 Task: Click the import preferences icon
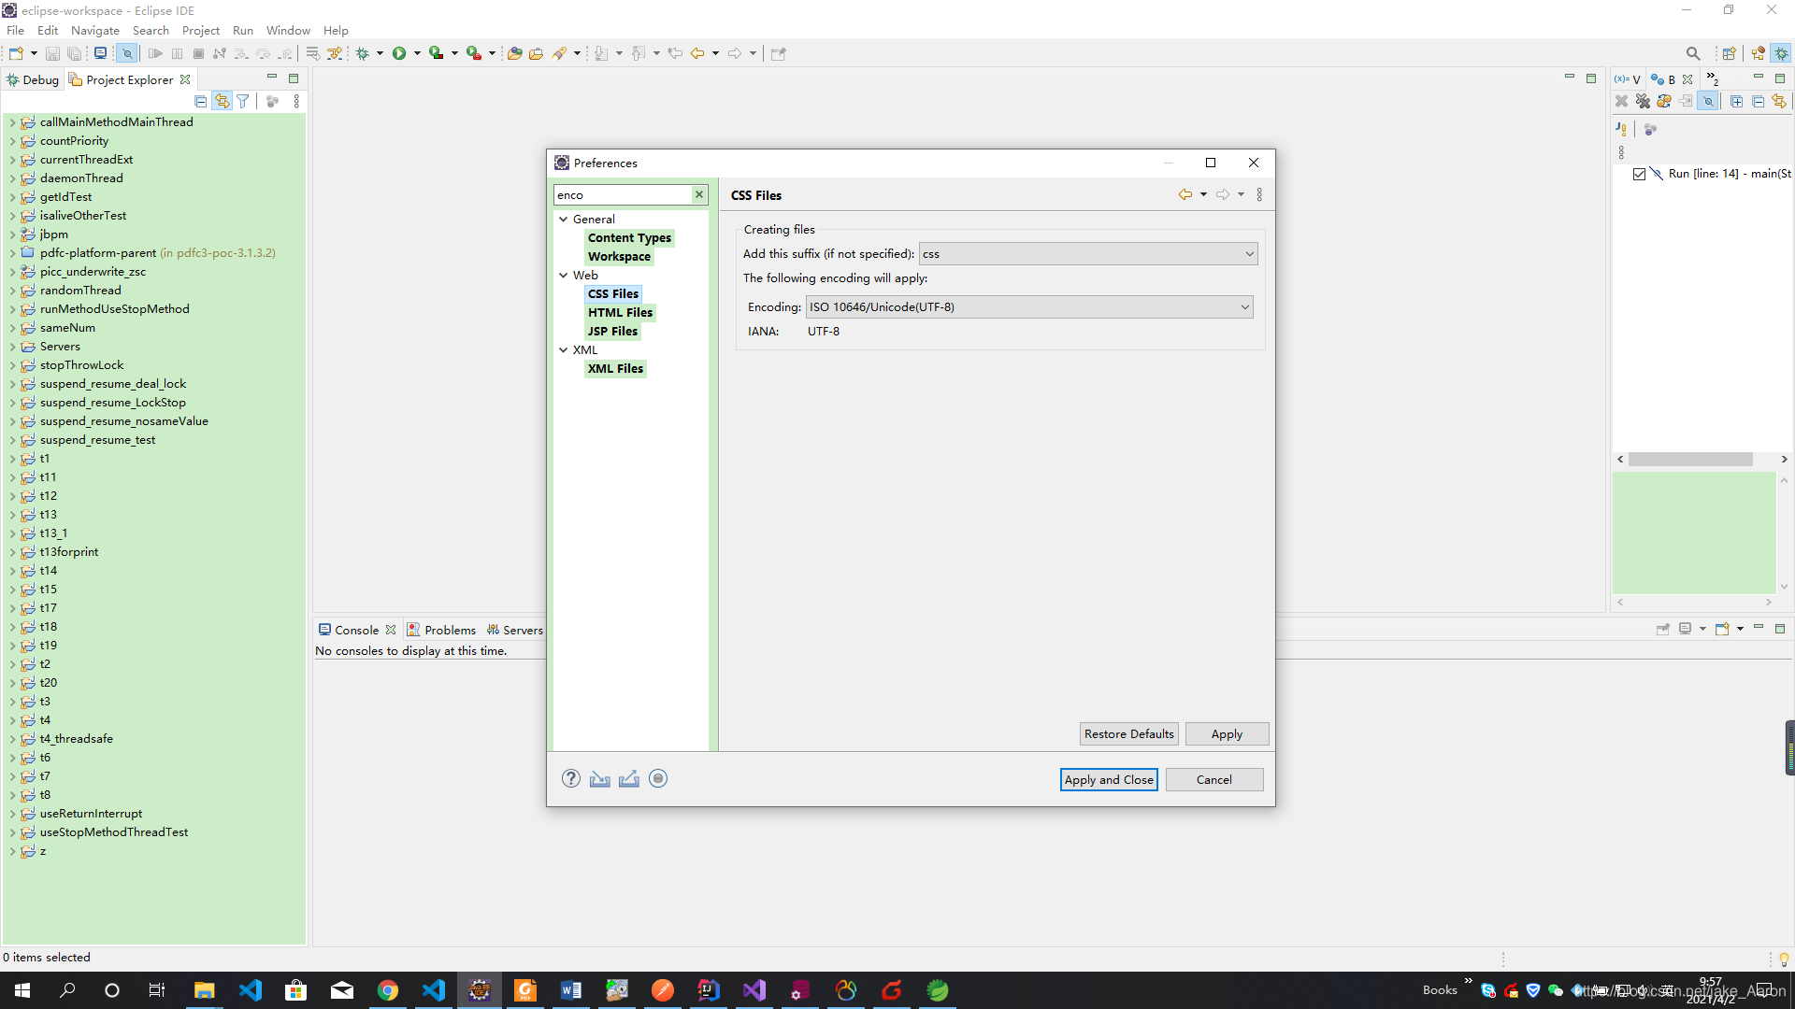coord(599,778)
